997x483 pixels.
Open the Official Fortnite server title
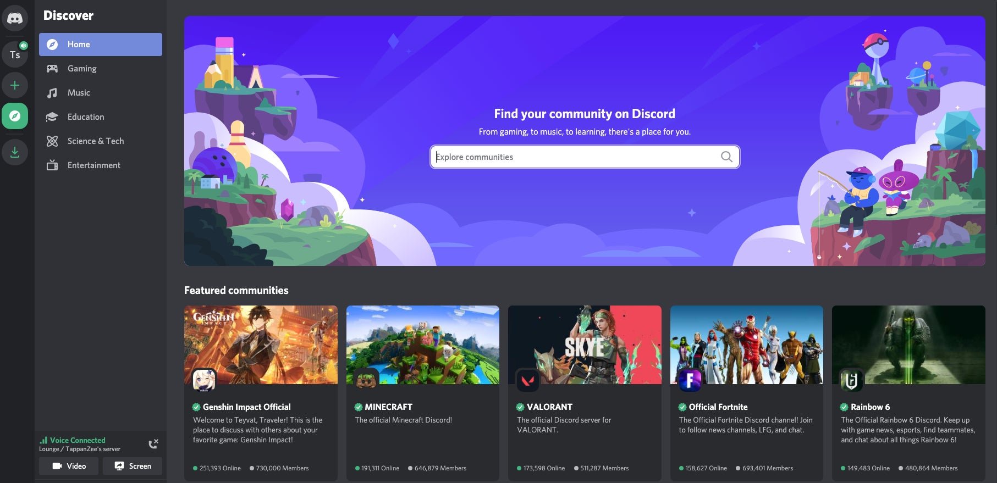coord(718,407)
